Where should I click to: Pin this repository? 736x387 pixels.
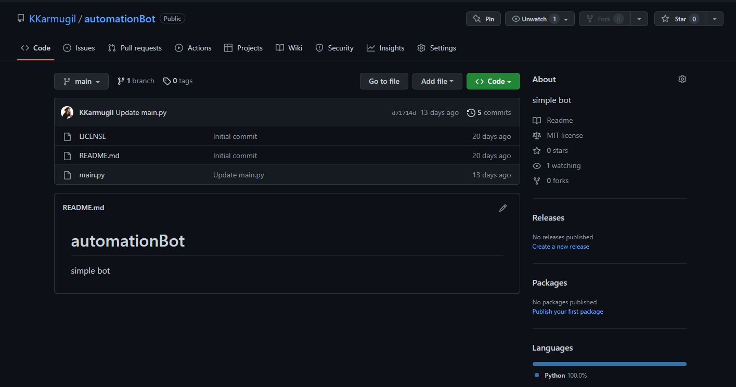click(x=483, y=19)
